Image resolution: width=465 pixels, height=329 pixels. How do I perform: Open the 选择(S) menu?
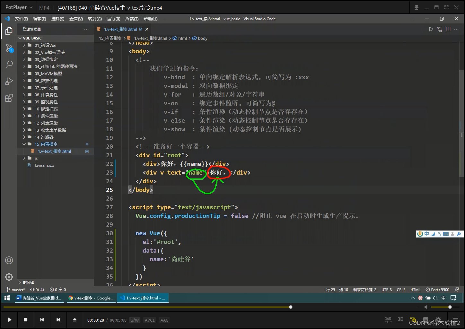58,19
